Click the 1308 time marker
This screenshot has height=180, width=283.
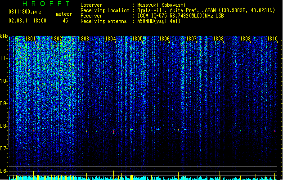(x=218, y=39)
